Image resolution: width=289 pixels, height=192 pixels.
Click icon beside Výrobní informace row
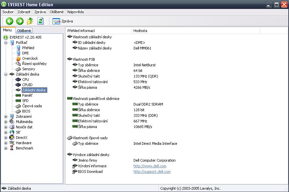point(75,166)
